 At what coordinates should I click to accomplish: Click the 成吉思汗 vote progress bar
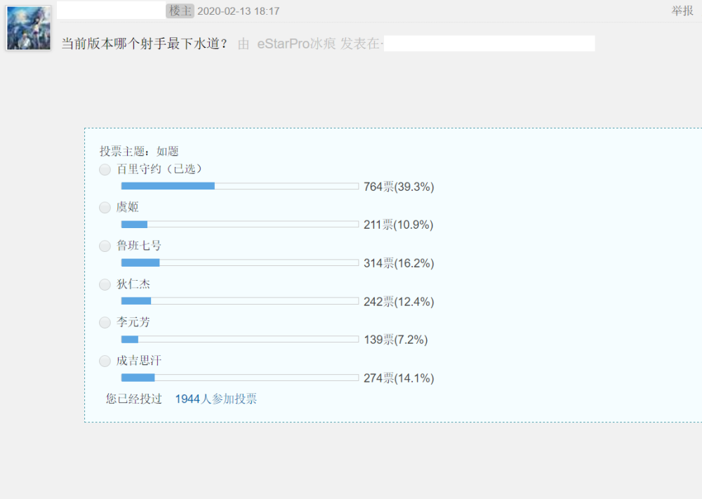(x=239, y=378)
